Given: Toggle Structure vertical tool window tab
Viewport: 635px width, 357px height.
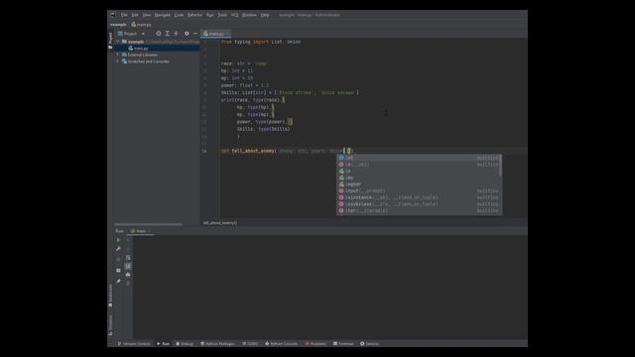Looking at the screenshot, I should tap(110, 325).
